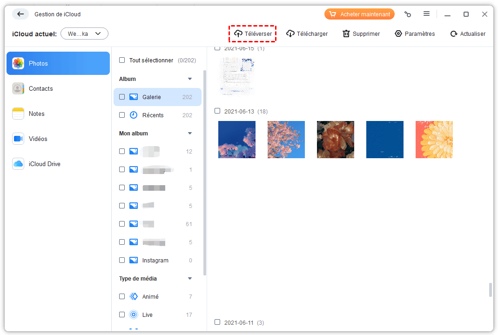This screenshot has height=335, width=498.
Task: Open iCloud Drive in sidebar
Action: click(x=44, y=164)
